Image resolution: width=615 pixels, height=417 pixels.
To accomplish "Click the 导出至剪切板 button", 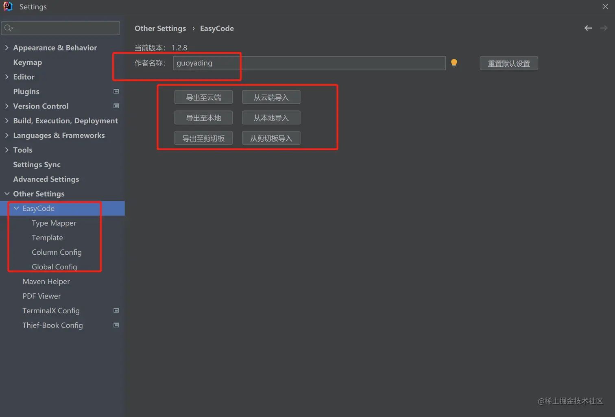I will [203, 138].
